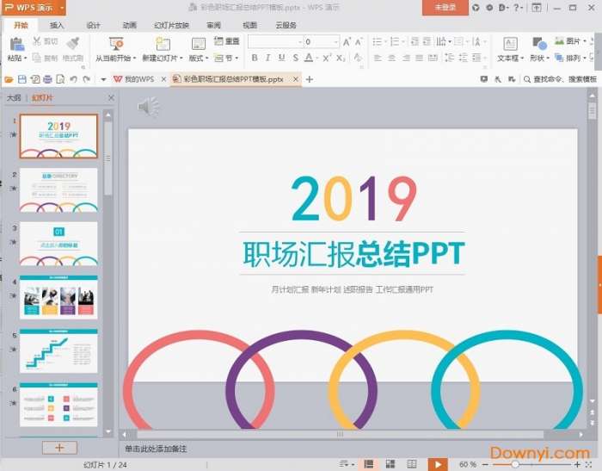Image resolution: width=602 pixels, height=471 pixels.
Task: Open the 云服务 ribbon tab
Action: [x=286, y=25]
